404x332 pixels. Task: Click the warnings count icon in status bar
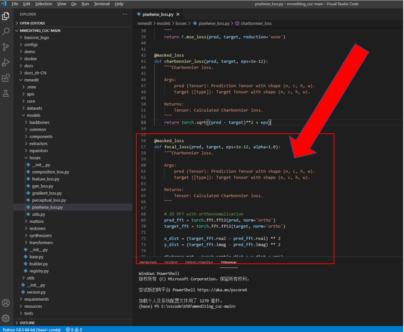coord(76,330)
